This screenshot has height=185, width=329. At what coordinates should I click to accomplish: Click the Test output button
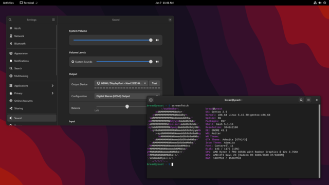[x=154, y=83]
